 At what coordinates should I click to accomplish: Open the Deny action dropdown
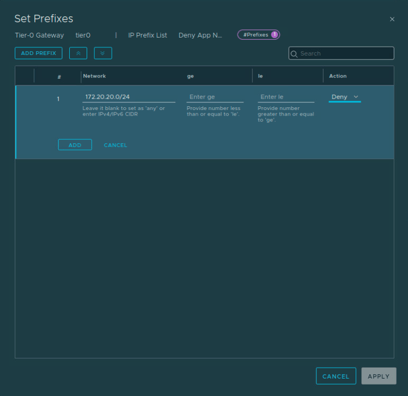[x=344, y=97]
